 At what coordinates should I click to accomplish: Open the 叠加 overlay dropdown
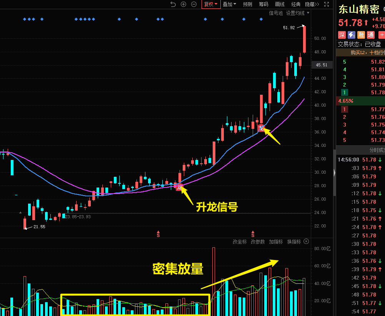pyautogui.click(x=229, y=4)
